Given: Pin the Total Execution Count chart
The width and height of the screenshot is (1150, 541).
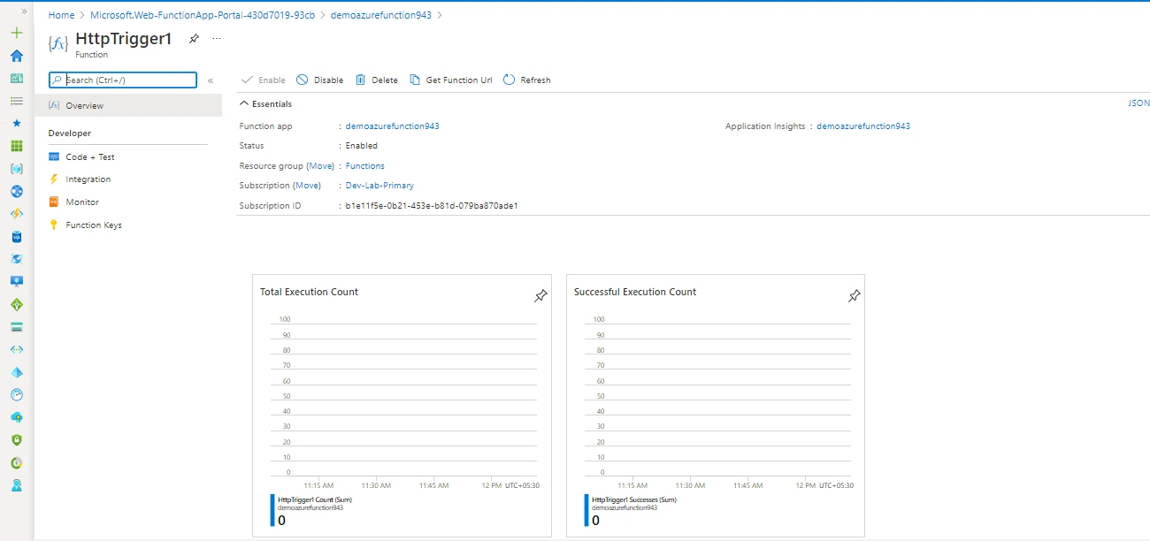Looking at the screenshot, I should tap(540, 295).
